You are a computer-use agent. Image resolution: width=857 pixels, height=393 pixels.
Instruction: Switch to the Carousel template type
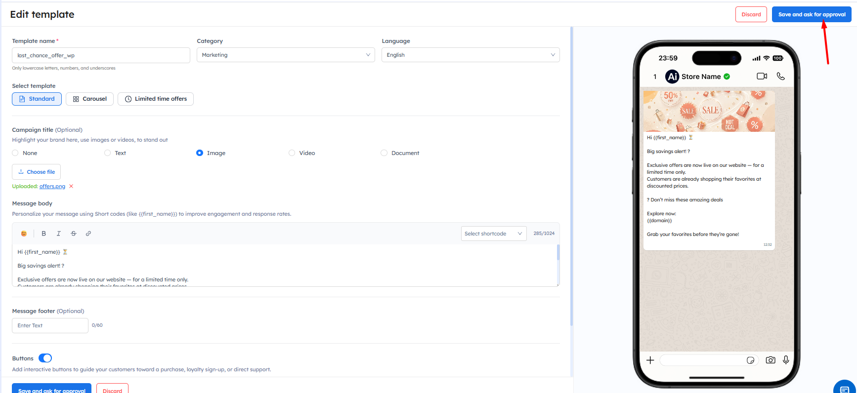(89, 99)
